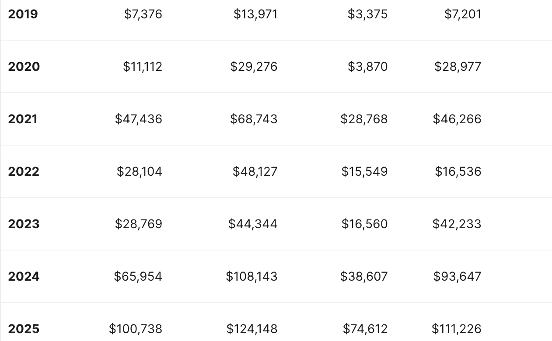Click the $44,344 cell in 2023
This screenshot has height=341, width=552.
point(253,224)
